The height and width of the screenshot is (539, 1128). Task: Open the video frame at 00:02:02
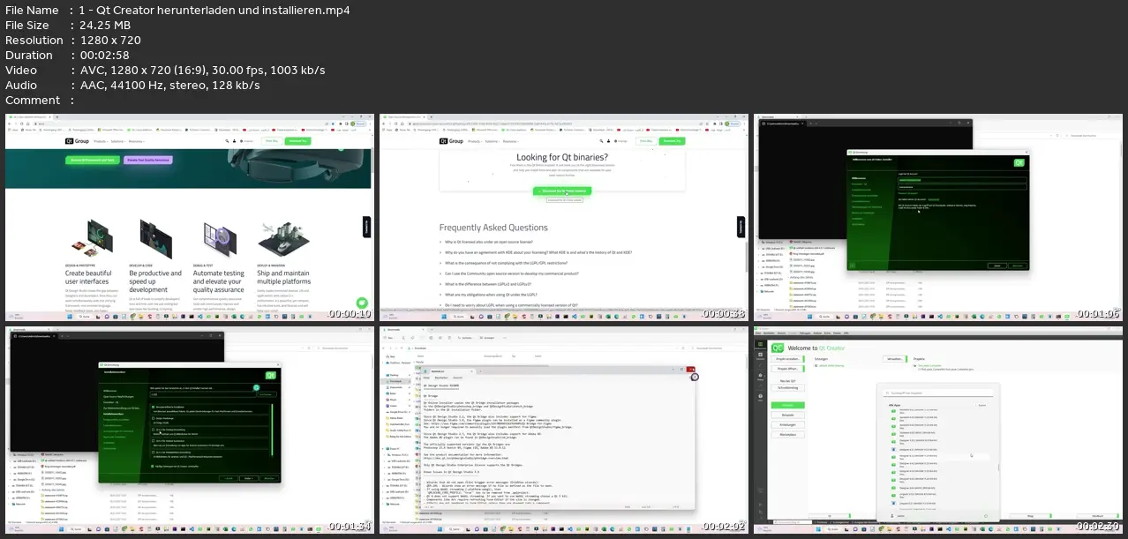(x=563, y=430)
